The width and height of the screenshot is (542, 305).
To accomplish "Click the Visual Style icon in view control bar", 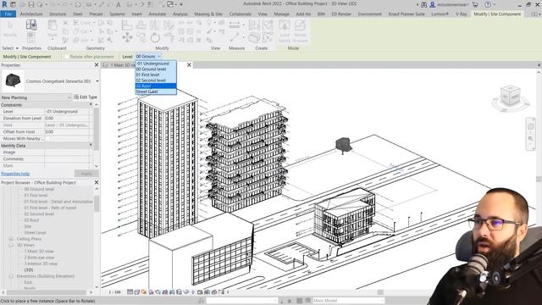I will [x=137, y=292].
